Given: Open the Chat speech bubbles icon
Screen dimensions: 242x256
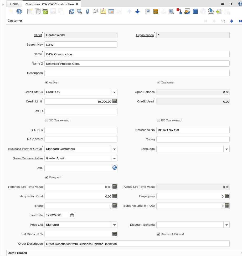Looking at the screenshot, I should pos(95,11).
